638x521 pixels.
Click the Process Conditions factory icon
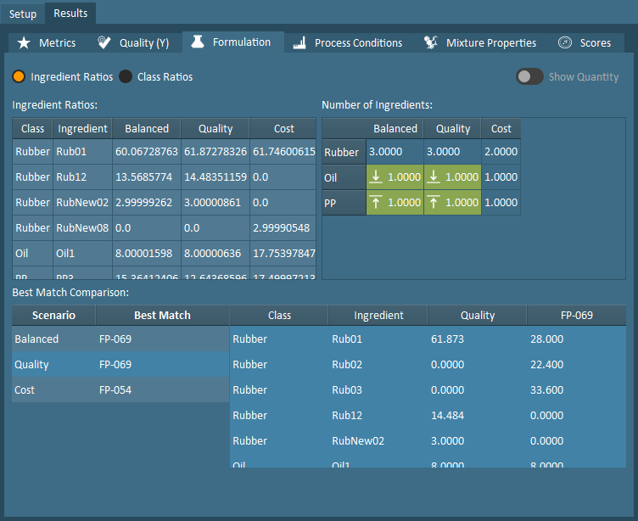click(x=299, y=42)
